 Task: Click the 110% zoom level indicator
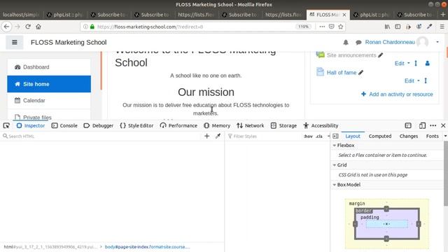point(303,27)
